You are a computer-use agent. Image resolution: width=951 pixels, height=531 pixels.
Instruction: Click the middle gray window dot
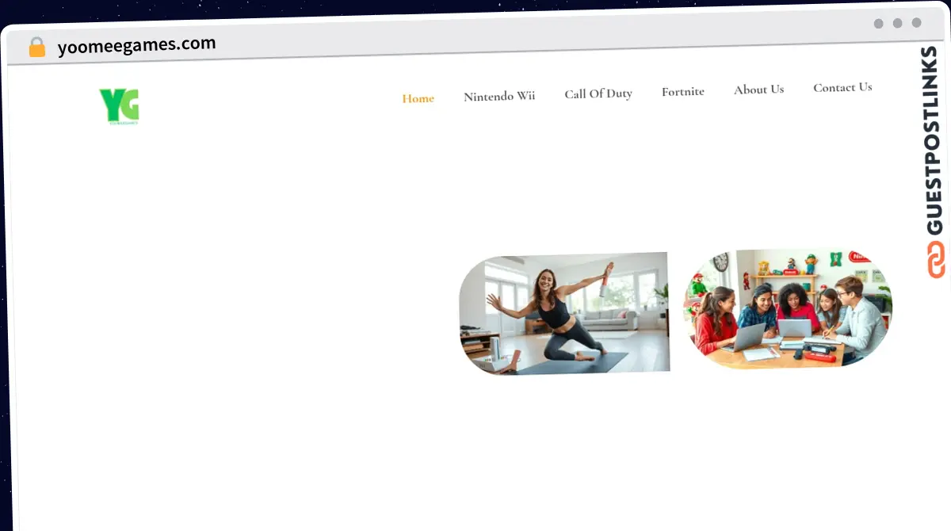[898, 23]
